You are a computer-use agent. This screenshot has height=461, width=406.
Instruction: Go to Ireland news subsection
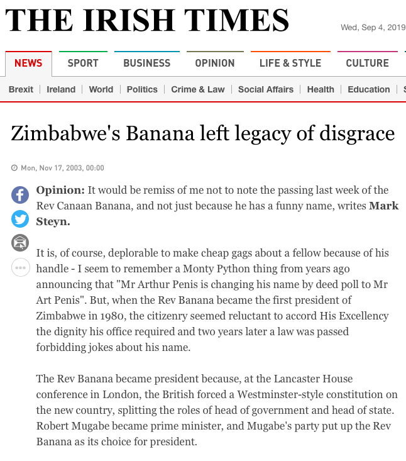pos(61,89)
